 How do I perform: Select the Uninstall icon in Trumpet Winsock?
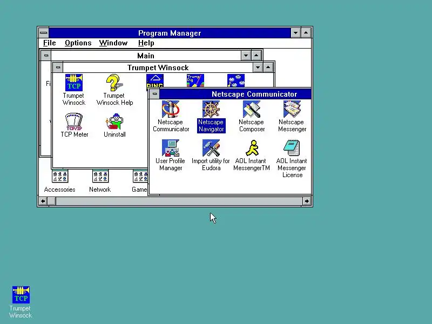(114, 122)
